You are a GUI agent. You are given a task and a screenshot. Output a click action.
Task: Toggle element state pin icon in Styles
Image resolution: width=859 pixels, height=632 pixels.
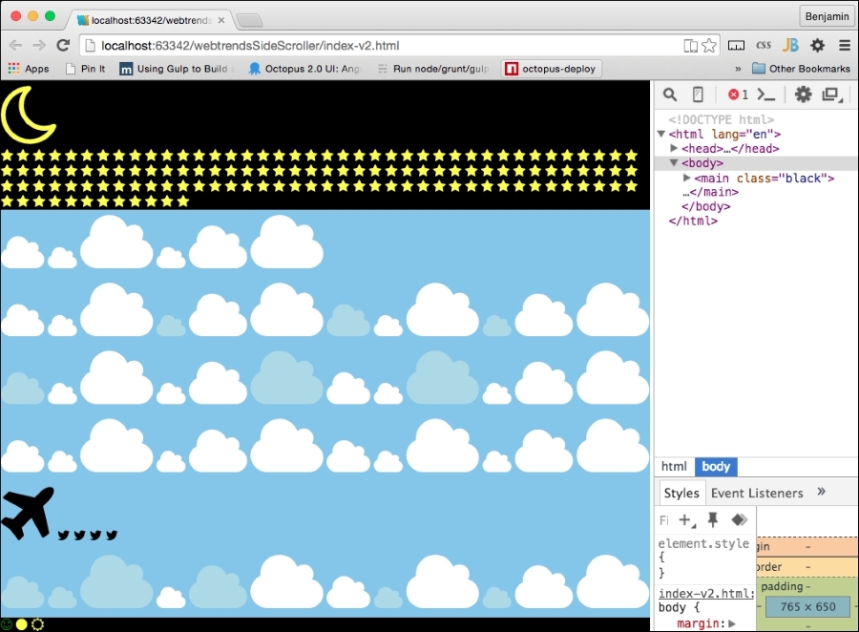point(712,520)
